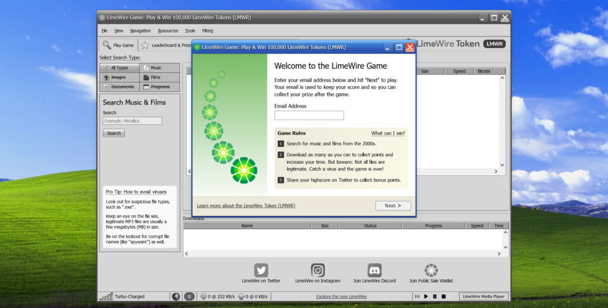Sort downloads by Name column

coord(247,226)
